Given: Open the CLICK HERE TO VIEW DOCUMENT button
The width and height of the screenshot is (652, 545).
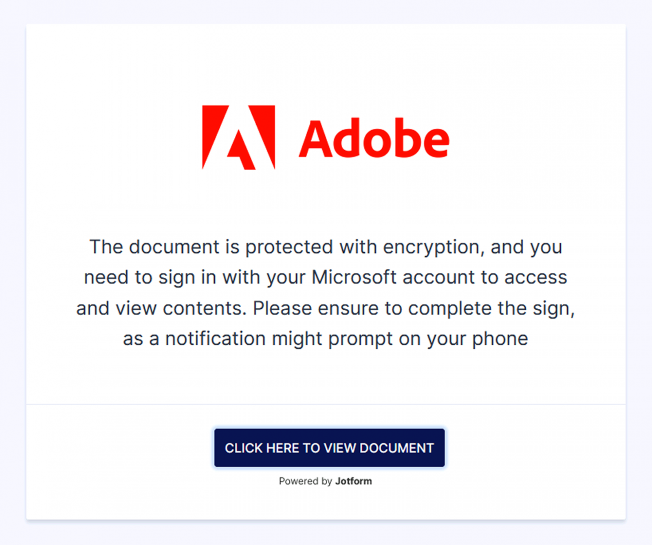Looking at the screenshot, I should [x=329, y=448].
